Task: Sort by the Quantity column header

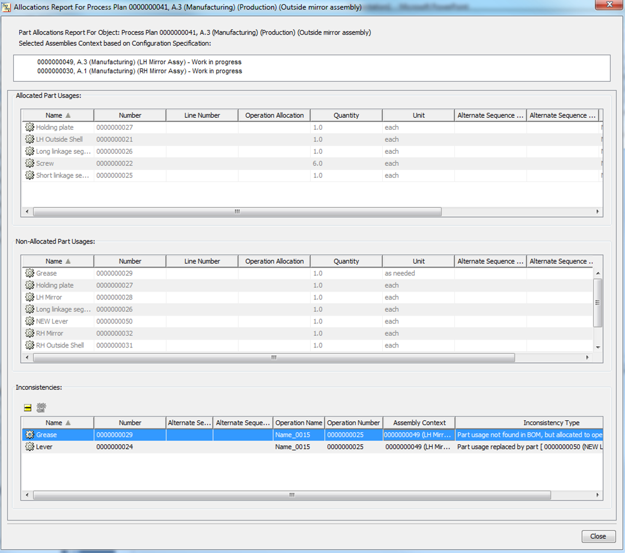Action: click(x=346, y=115)
